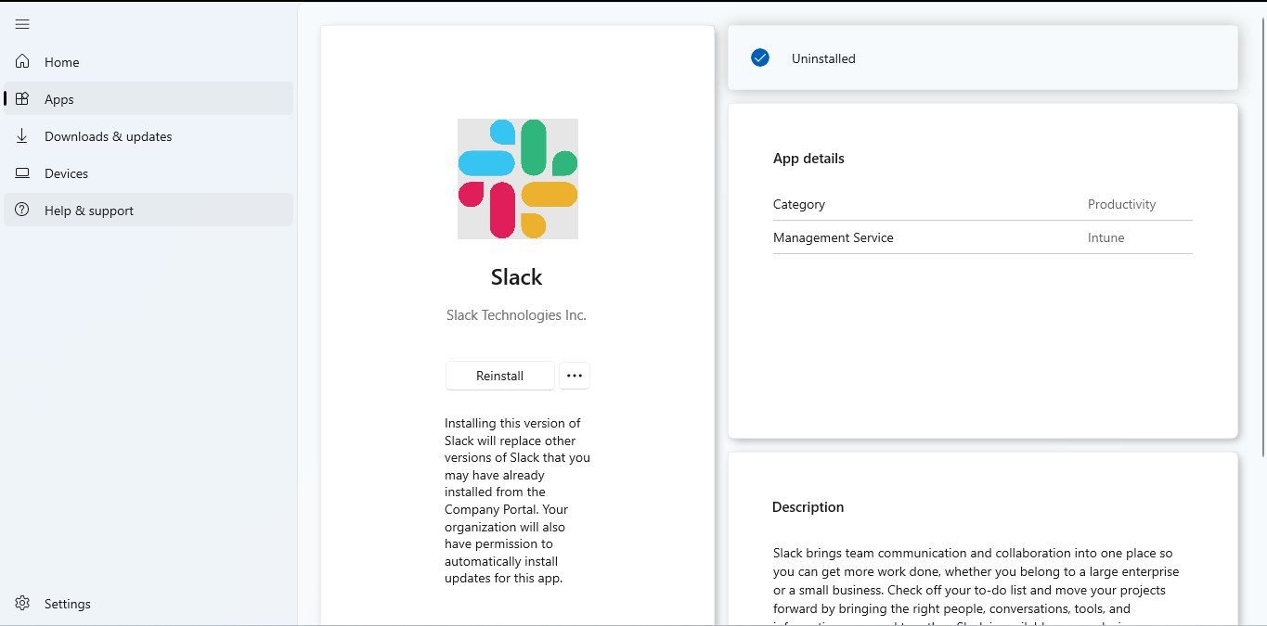Screen dimensions: 1267x626
Task: Select the Intune value
Action: point(1105,237)
